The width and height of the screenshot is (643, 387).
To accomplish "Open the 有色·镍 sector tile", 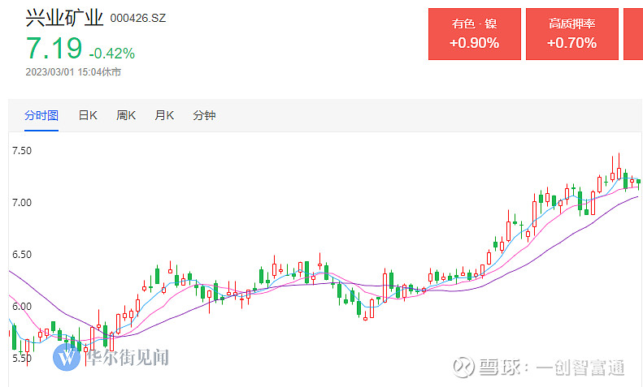I will point(475,34).
